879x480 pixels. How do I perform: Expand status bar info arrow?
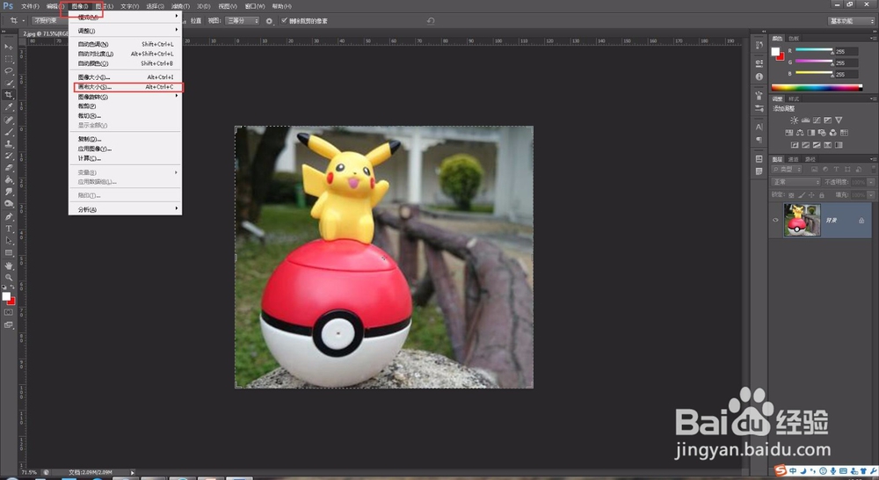[x=133, y=472]
